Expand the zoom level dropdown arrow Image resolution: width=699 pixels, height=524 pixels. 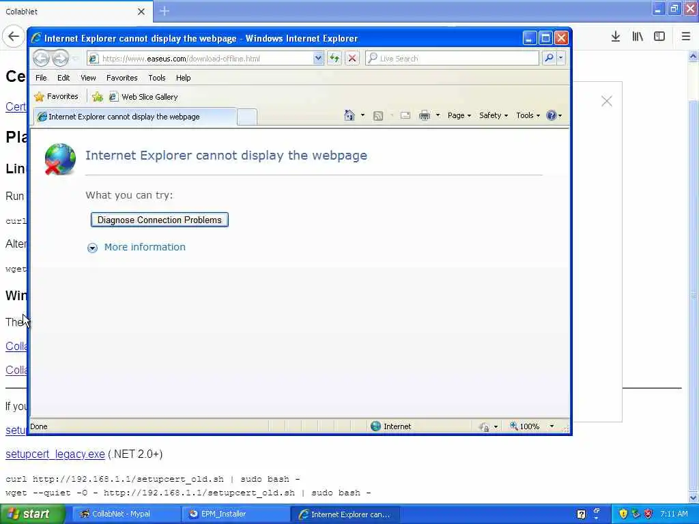point(552,426)
